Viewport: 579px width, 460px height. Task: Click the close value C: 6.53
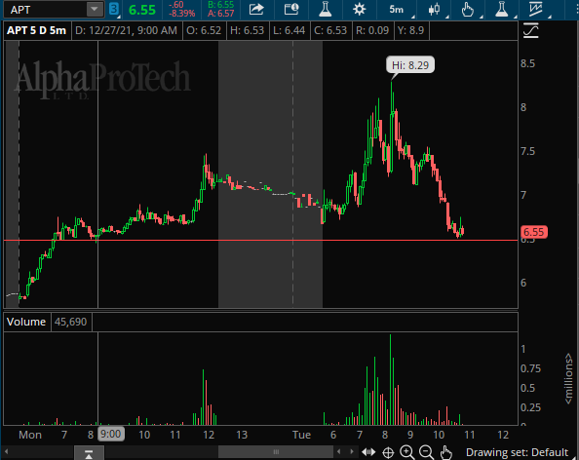pos(330,30)
